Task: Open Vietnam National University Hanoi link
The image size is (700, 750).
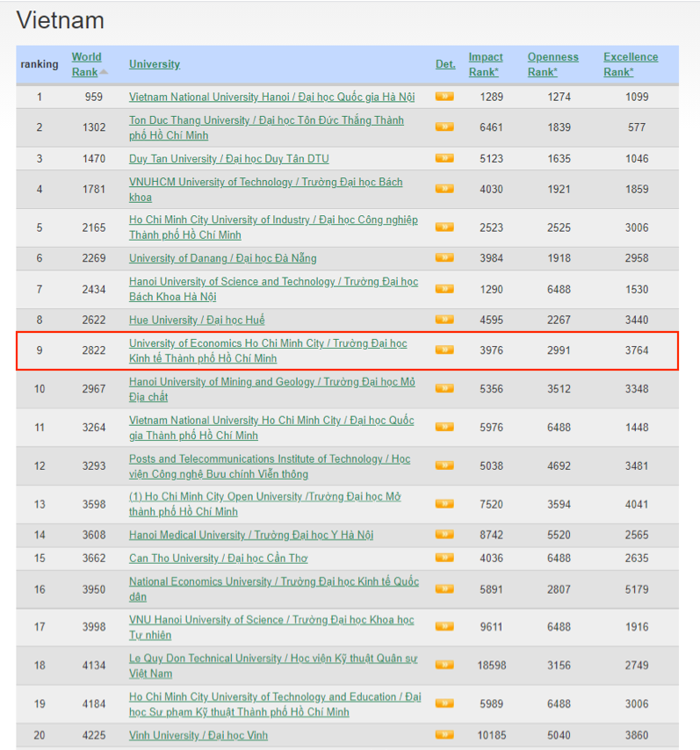Action: point(271,97)
